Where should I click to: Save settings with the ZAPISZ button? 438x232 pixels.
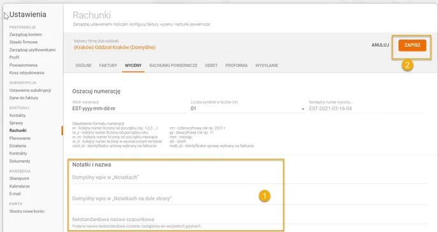tap(412, 45)
